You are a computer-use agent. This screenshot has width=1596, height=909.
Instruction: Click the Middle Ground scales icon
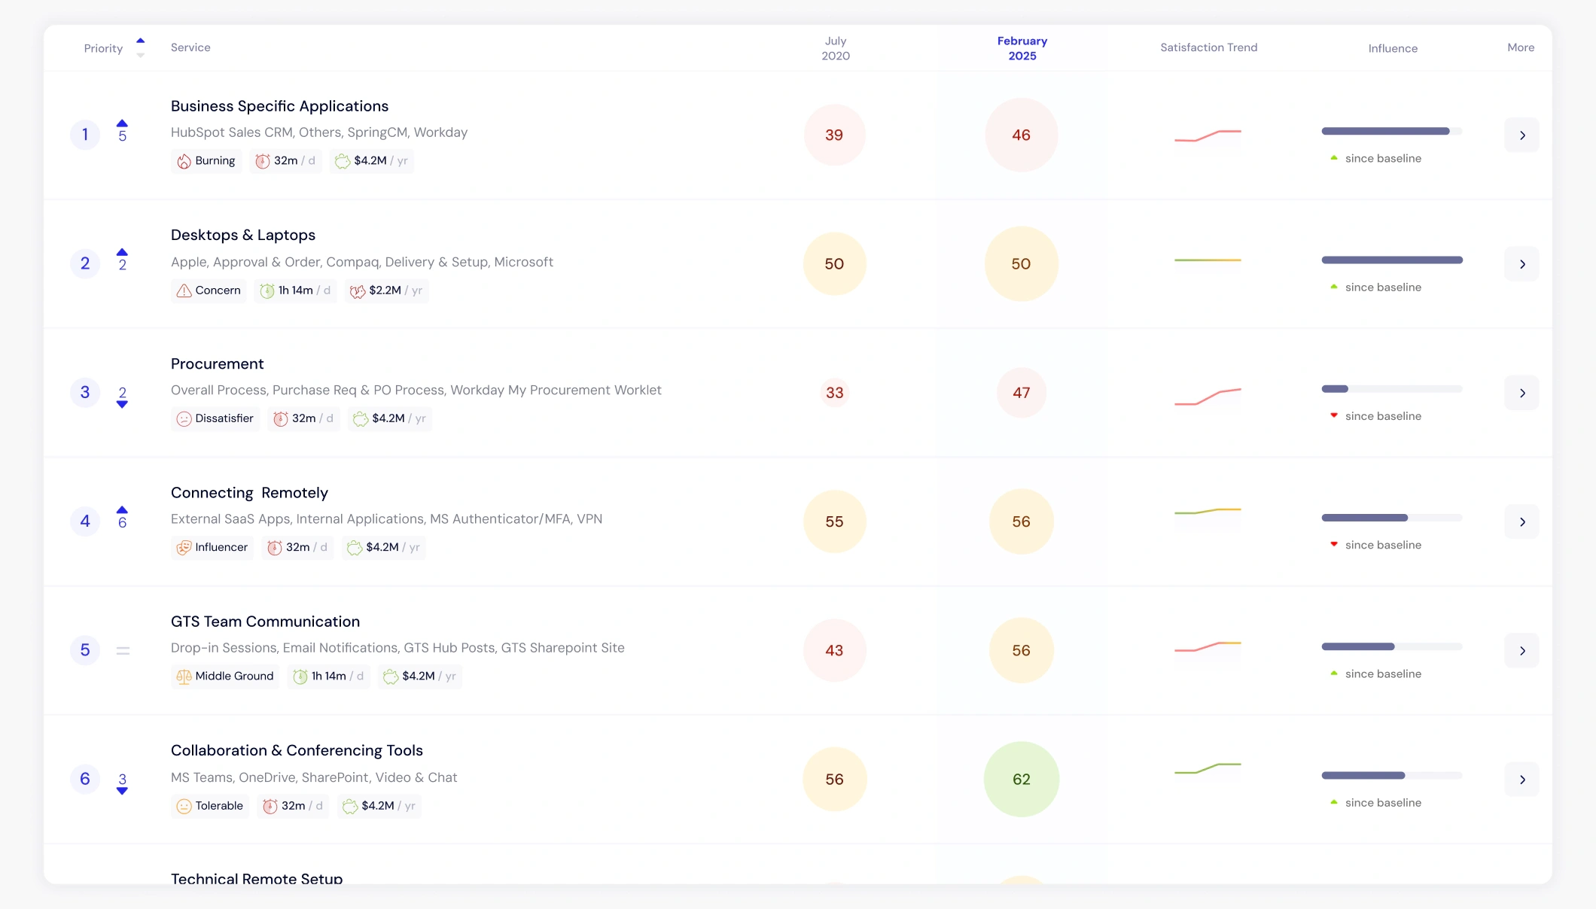coord(184,676)
